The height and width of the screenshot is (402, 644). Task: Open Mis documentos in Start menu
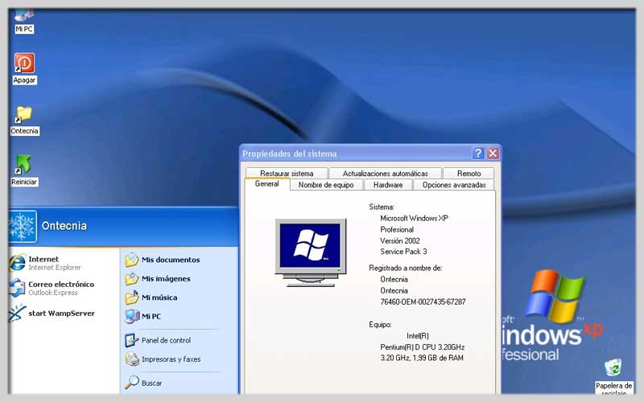pyautogui.click(x=163, y=260)
